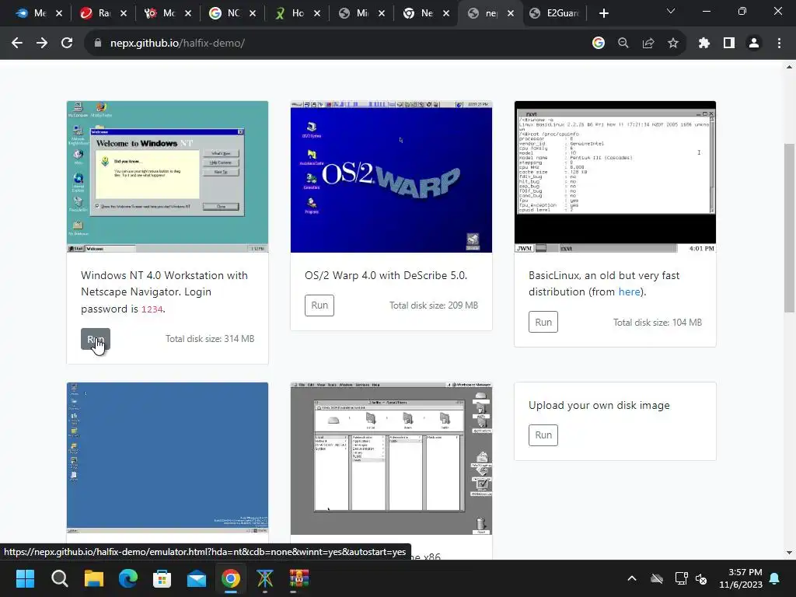Click the password text '1234'

click(x=152, y=309)
